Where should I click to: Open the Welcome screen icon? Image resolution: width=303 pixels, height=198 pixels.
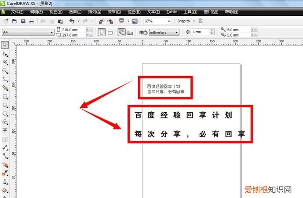coord(135,21)
